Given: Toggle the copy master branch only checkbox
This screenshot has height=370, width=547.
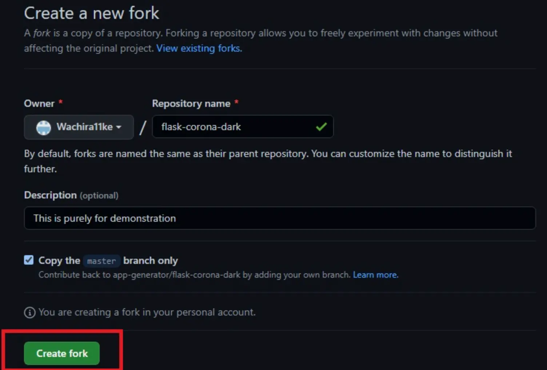Looking at the screenshot, I should 29,260.
